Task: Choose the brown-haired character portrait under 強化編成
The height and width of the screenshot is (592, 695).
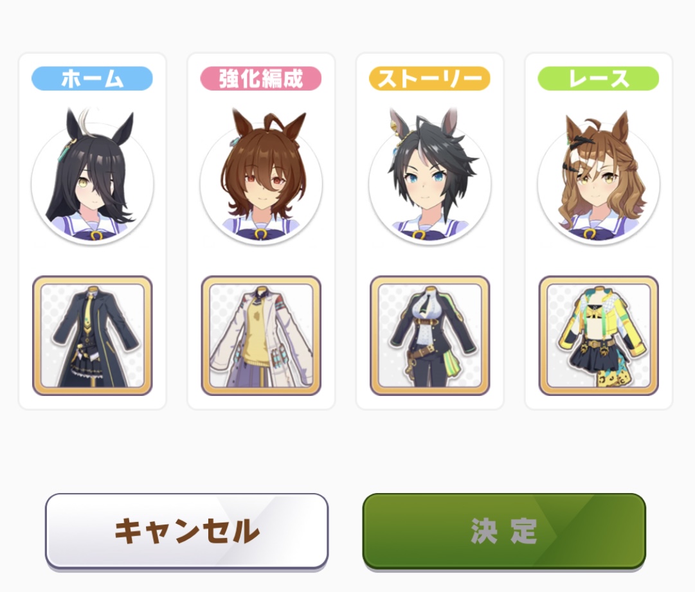Action: 261,177
